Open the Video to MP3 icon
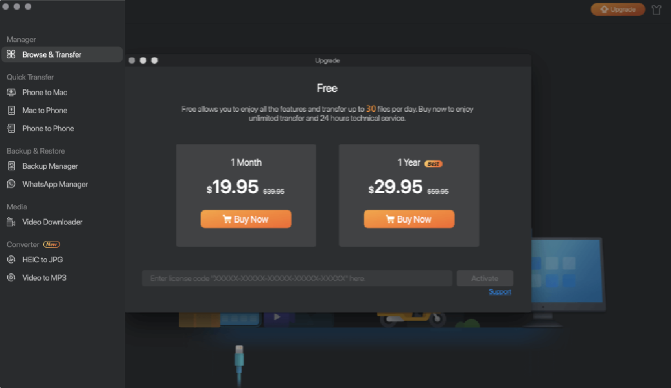 pyautogui.click(x=11, y=278)
